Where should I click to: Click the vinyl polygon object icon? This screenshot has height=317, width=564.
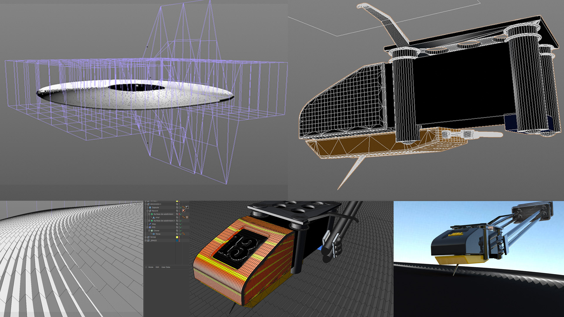(x=154, y=217)
